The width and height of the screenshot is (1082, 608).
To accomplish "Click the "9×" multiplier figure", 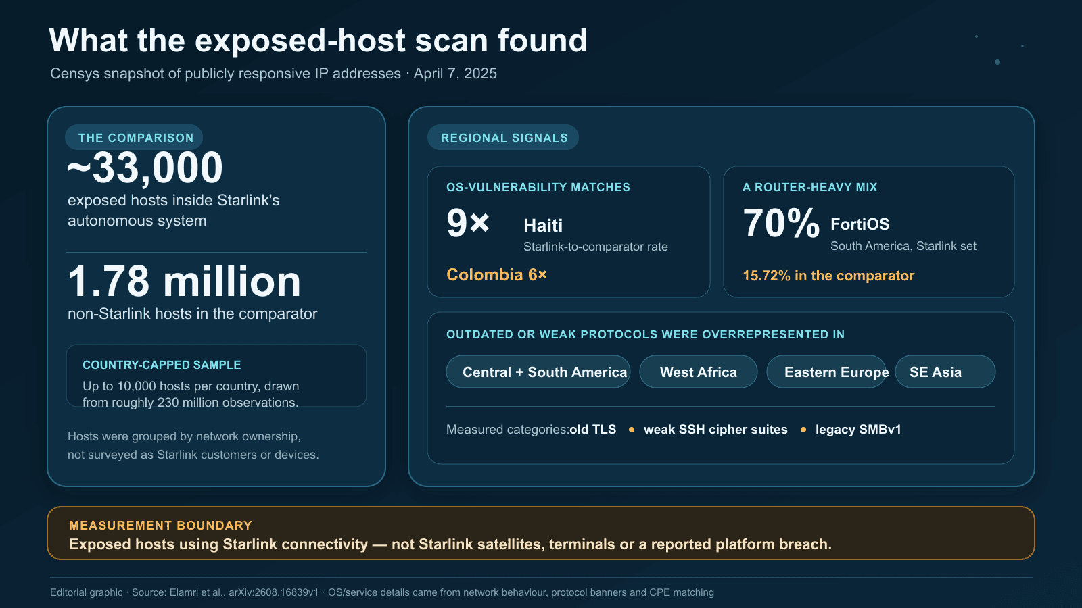I will 468,223.
